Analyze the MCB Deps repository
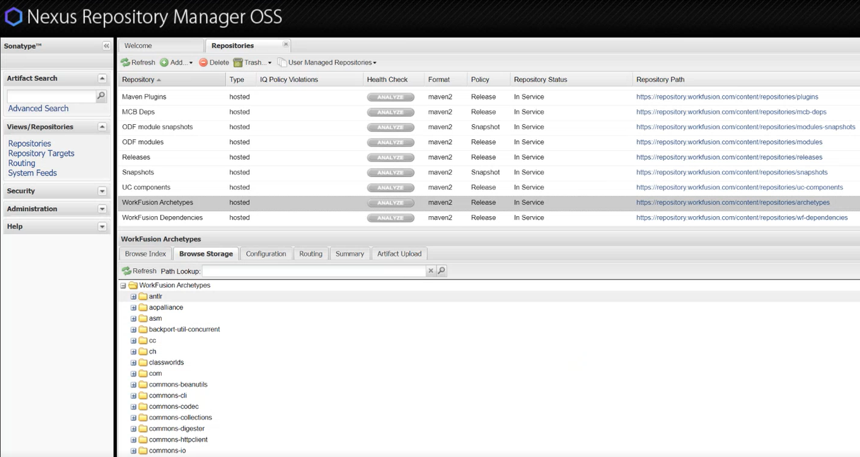This screenshot has width=860, height=457. 391,112
